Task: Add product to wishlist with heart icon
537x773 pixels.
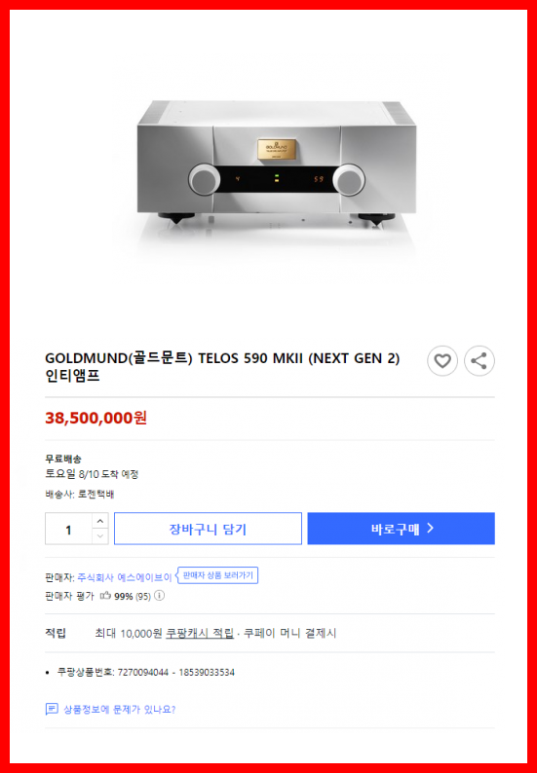Action: (442, 361)
